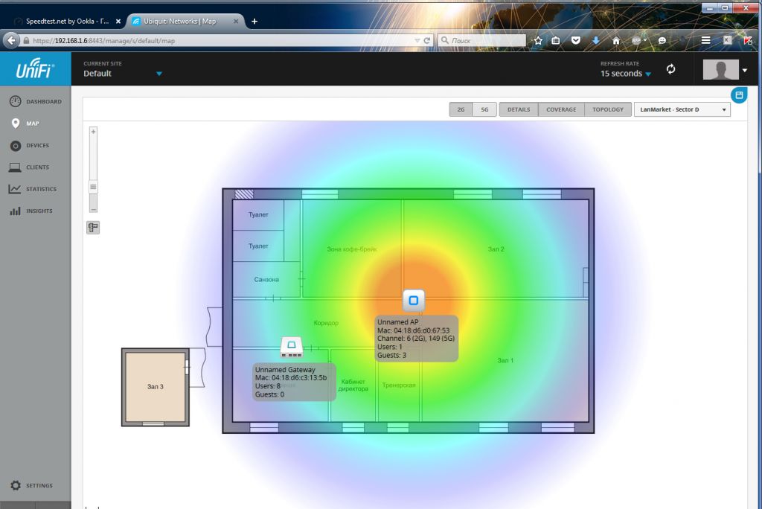762x509 pixels.
Task: Click the refresh arrows icon in header
Action: [670, 69]
